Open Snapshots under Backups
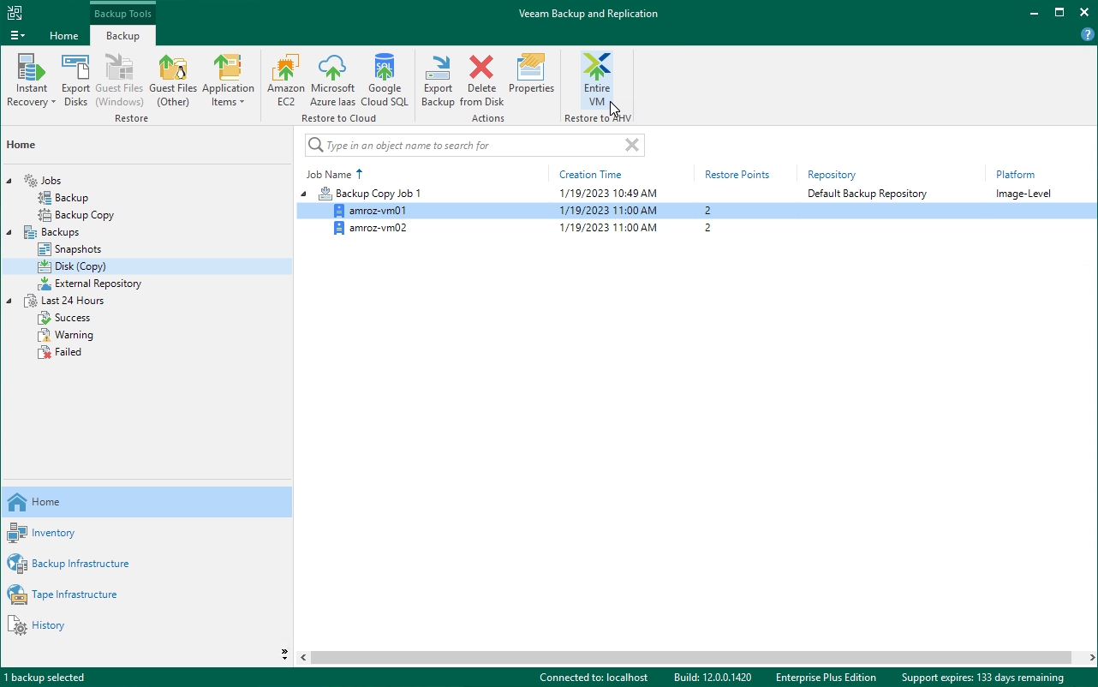Image resolution: width=1098 pixels, height=687 pixels. point(78,249)
